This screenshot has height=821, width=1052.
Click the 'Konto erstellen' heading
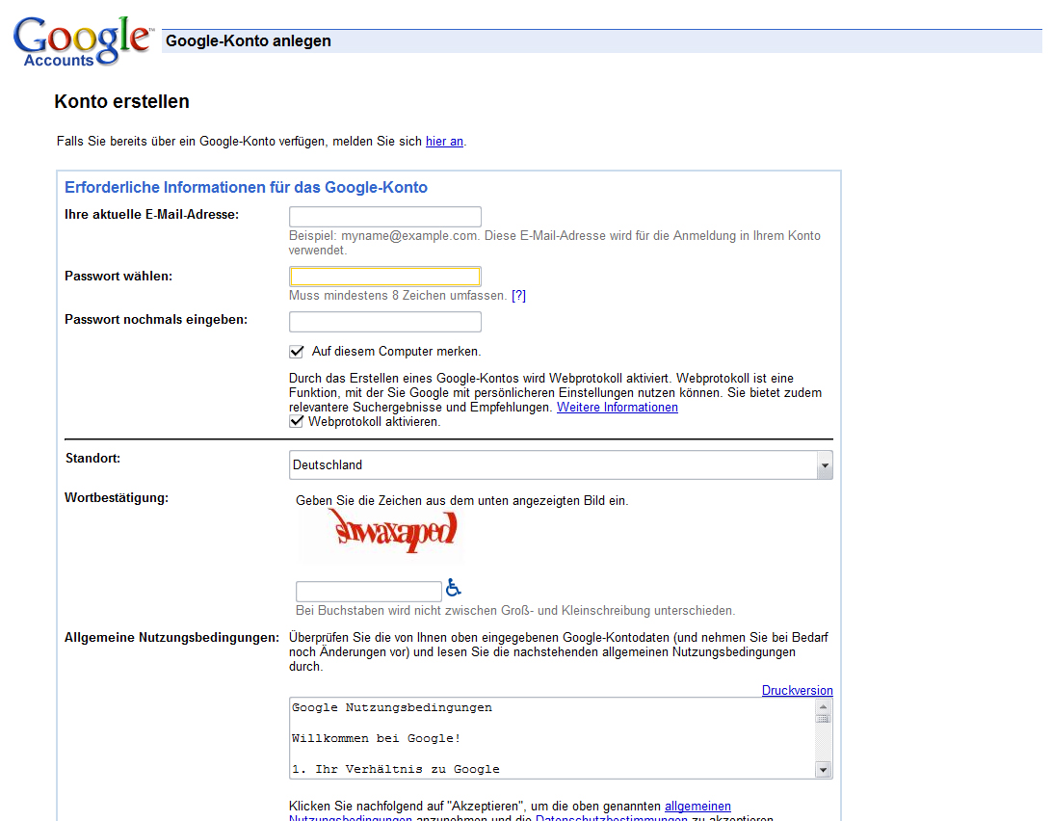tap(122, 101)
